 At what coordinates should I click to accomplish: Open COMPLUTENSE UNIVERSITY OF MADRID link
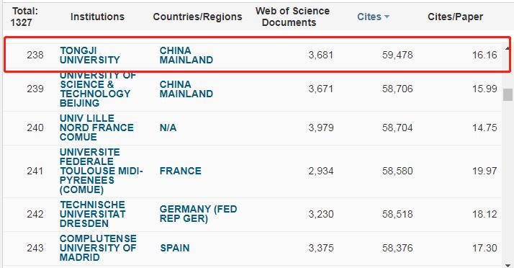98,248
